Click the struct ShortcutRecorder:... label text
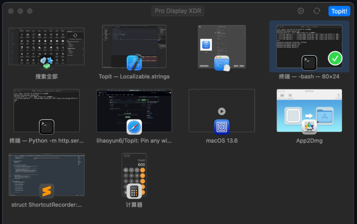This screenshot has height=224, width=357. [x=46, y=205]
